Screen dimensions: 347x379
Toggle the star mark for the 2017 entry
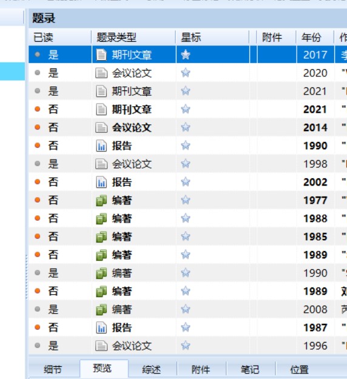click(x=186, y=55)
